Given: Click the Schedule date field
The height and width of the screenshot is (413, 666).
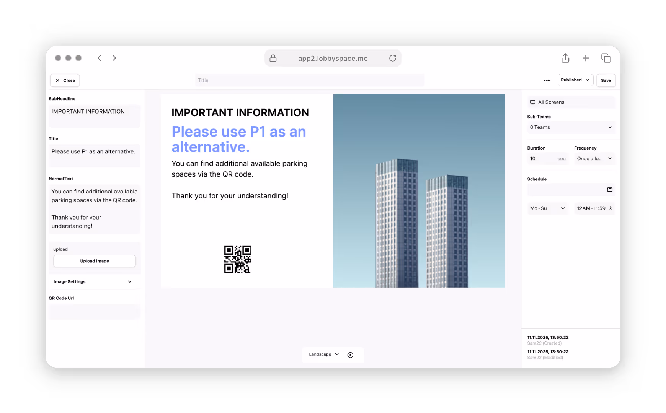Looking at the screenshot, I should pyautogui.click(x=571, y=190).
